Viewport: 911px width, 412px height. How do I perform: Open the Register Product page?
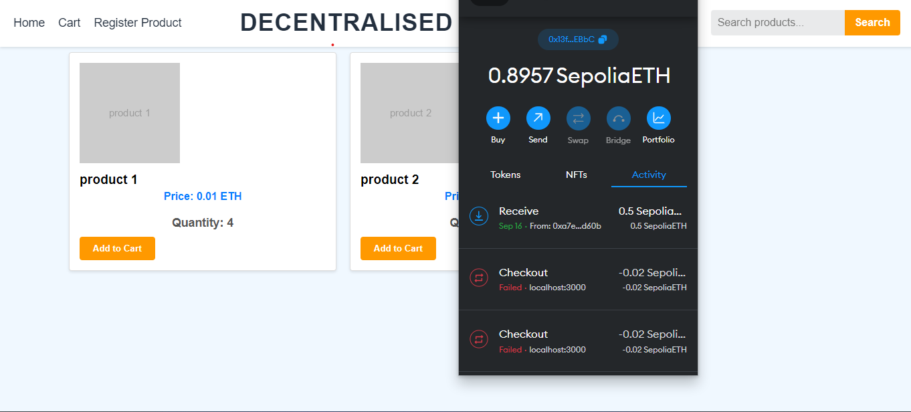click(137, 23)
